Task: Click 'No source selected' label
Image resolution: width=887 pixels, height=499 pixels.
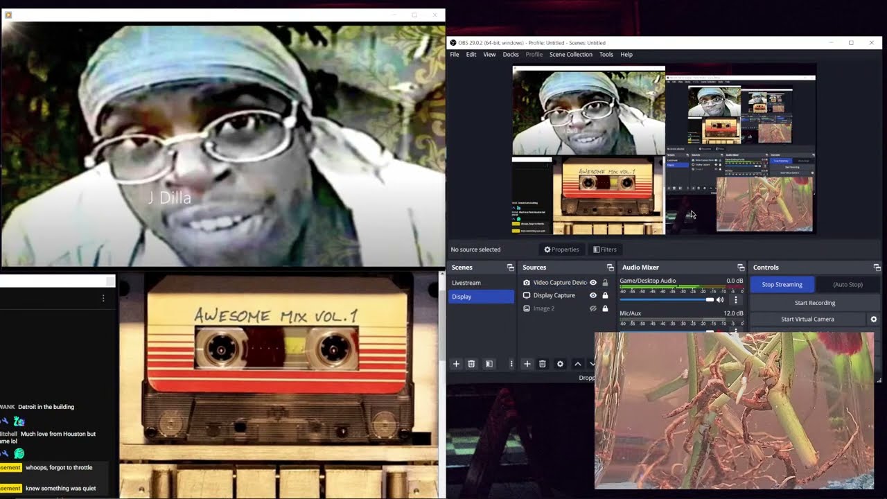Action: tap(475, 249)
